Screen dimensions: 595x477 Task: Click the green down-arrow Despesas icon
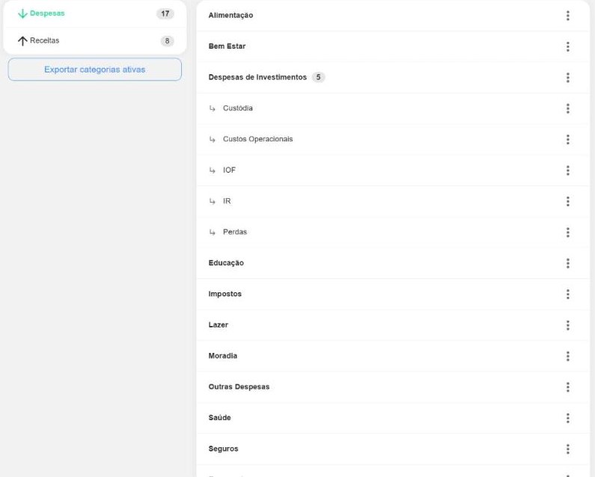click(22, 13)
